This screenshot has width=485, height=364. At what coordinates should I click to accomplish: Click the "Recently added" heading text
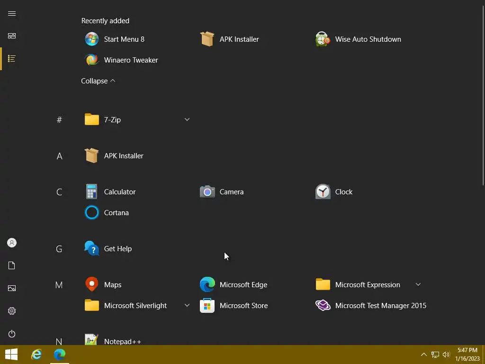click(x=105, y=21)
